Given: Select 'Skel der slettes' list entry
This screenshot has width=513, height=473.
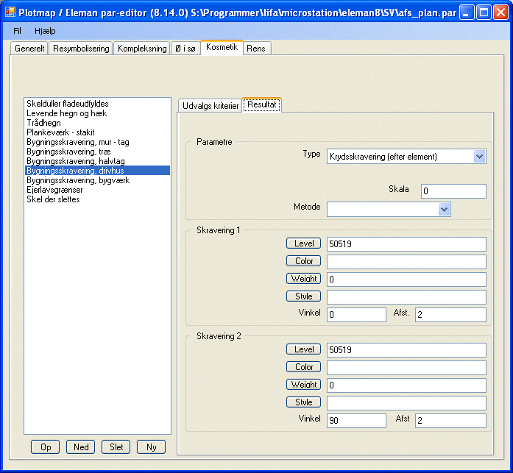Looking at the screenshot, I should point(97,199).
